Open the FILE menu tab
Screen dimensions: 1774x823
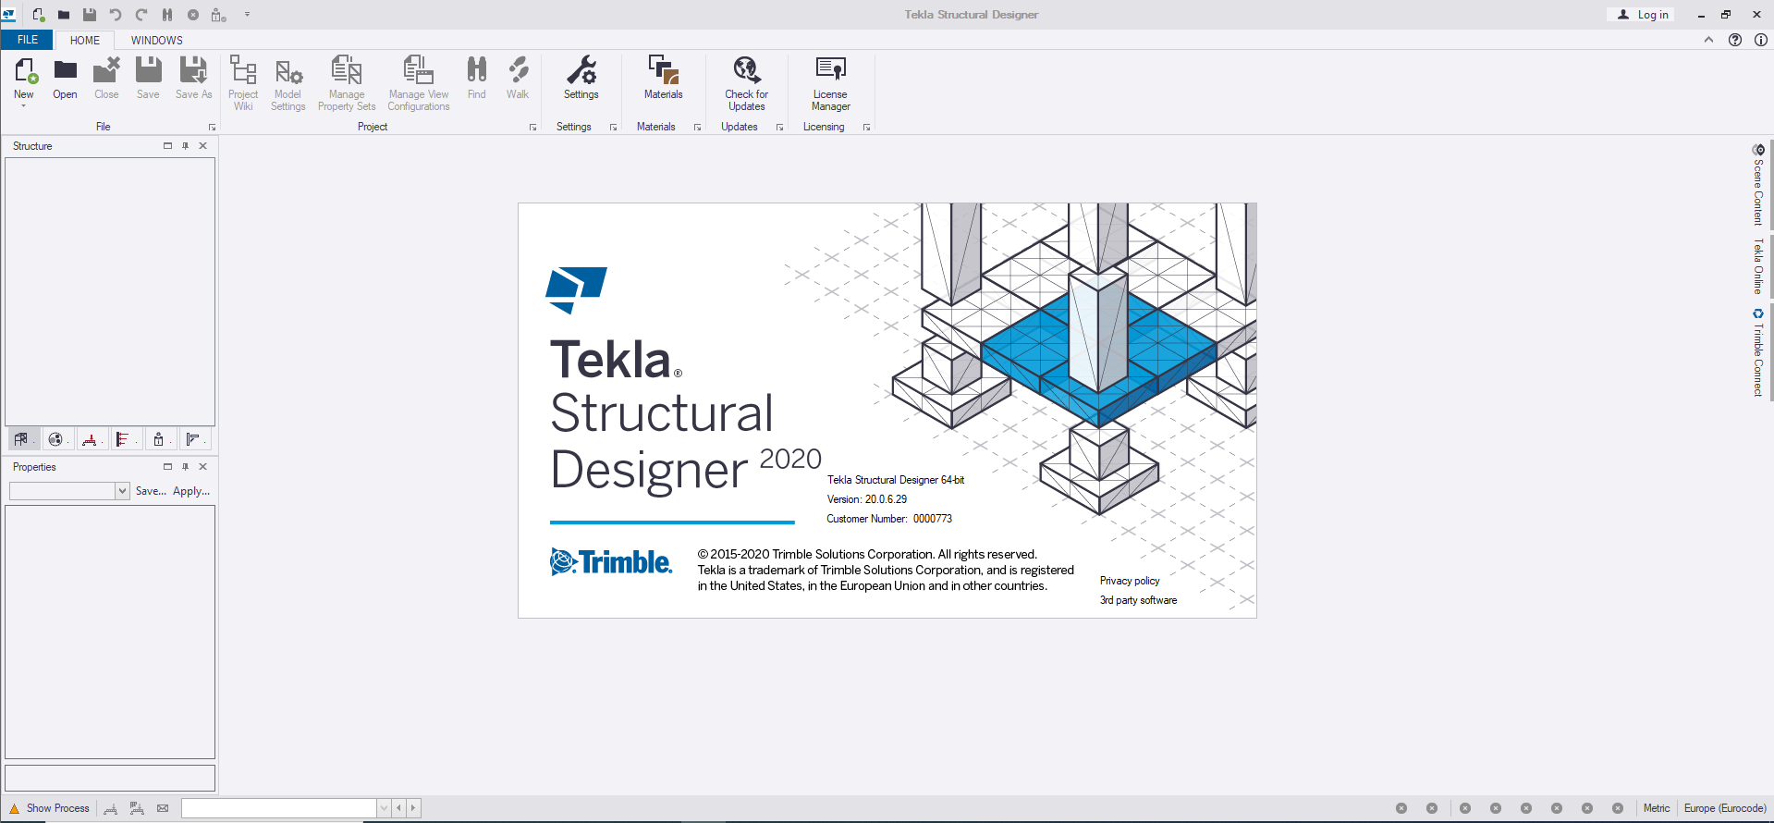(28, 40)
